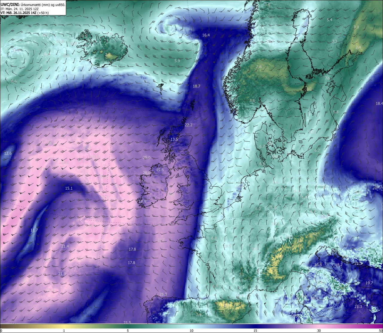Click the 25.3 value near Portugal
Image resolution: width=383 pixels, height=333 pixels.
click(x=163, y=294)
